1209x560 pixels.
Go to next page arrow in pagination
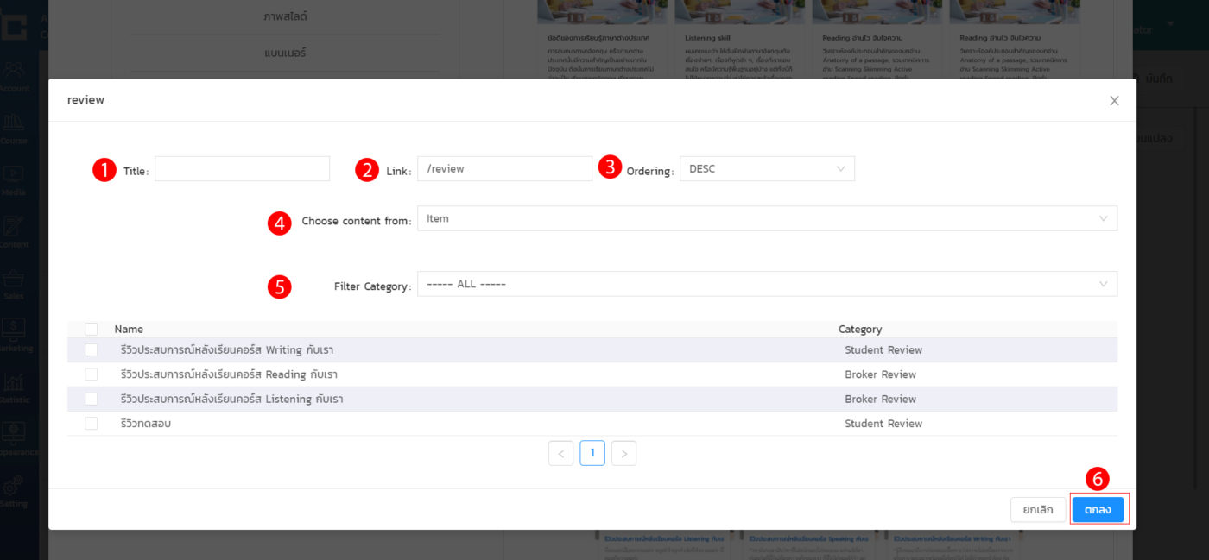coord(623,454)
